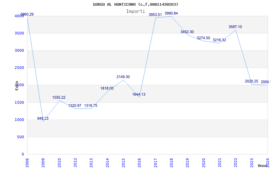Click the Anno x-axis label
This screenshot has height=169, width=271.
pyautogui.click(x=263, y=166)
